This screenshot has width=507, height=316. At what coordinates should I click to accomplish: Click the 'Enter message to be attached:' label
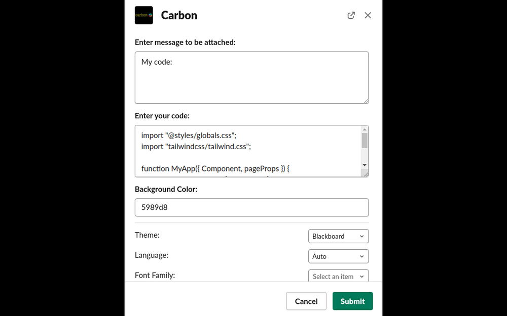click(x=185, y=42)
